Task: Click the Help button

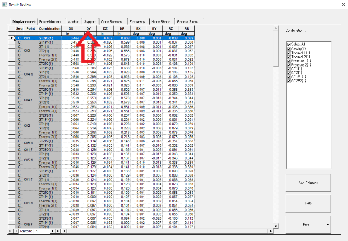Action: coord(308,203)
